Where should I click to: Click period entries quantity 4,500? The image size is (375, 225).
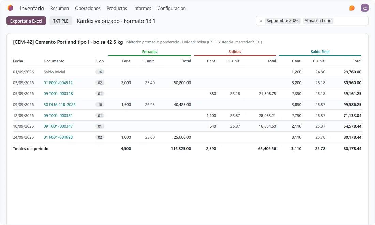coord(126,149)
